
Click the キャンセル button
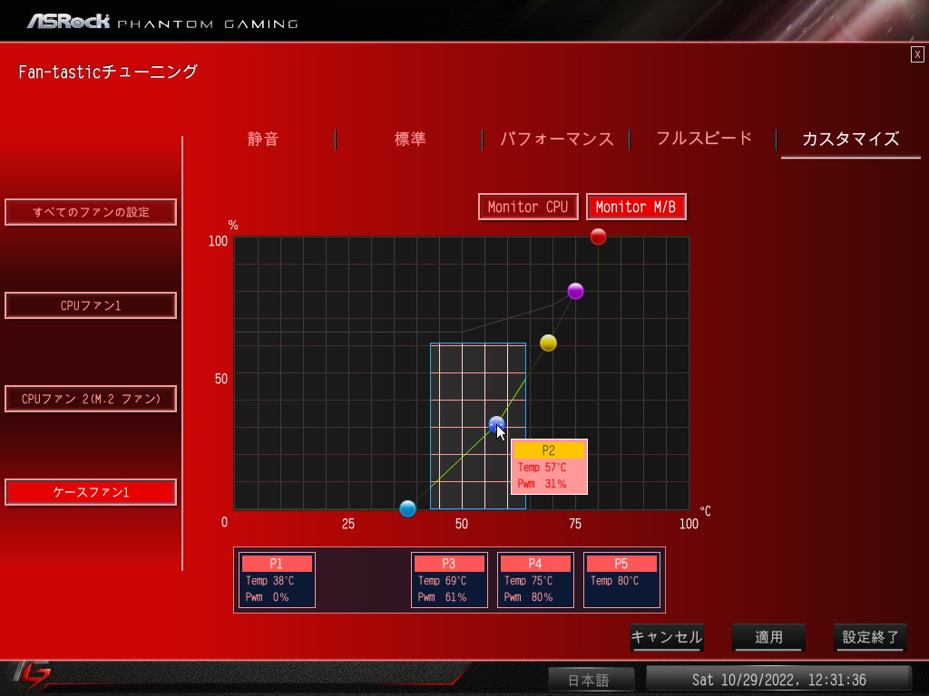pos(667,637)
